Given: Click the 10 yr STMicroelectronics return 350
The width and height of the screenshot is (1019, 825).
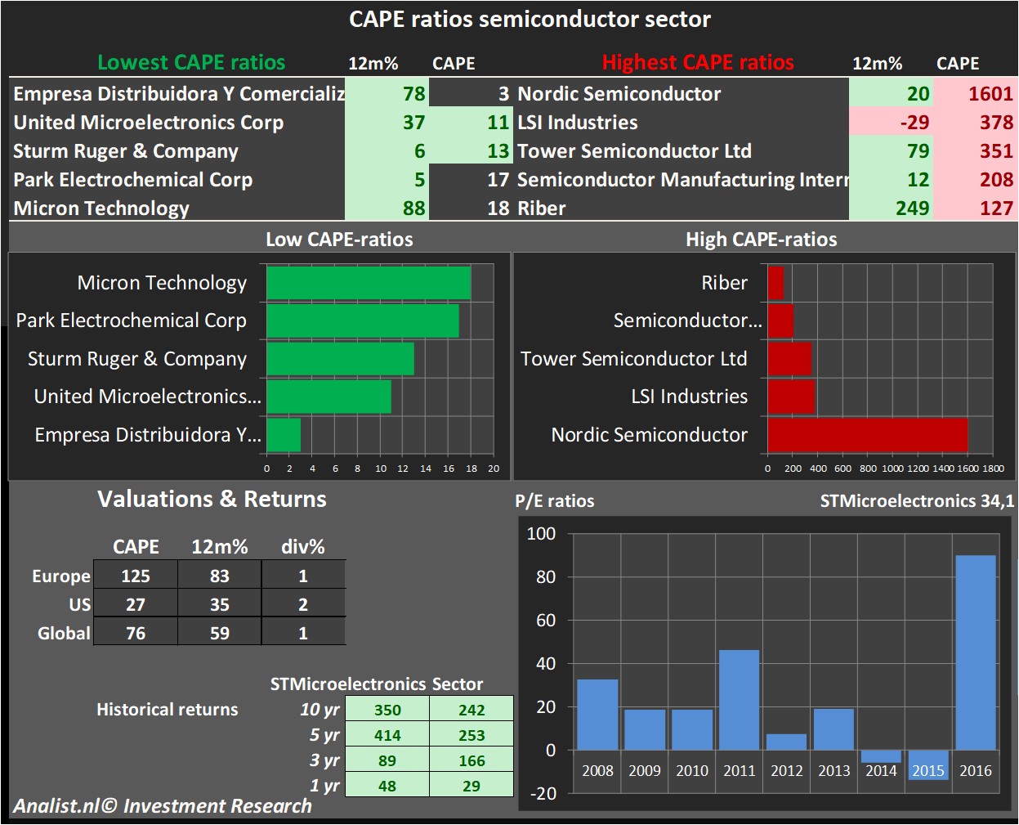Looking at the screenshot, I should tap(387, 710).
